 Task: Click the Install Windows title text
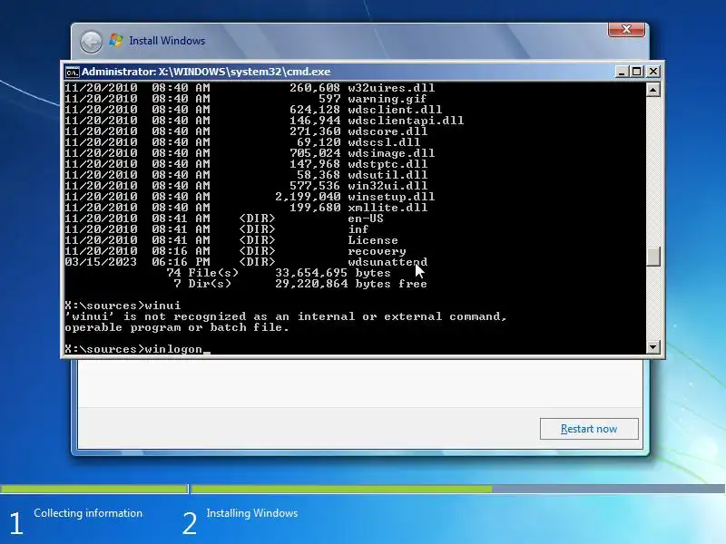[x=167, y=41]
